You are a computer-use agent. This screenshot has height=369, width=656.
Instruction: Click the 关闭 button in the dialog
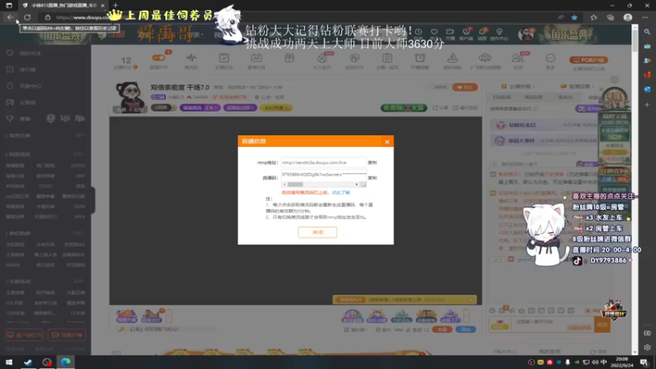(317, 232)
